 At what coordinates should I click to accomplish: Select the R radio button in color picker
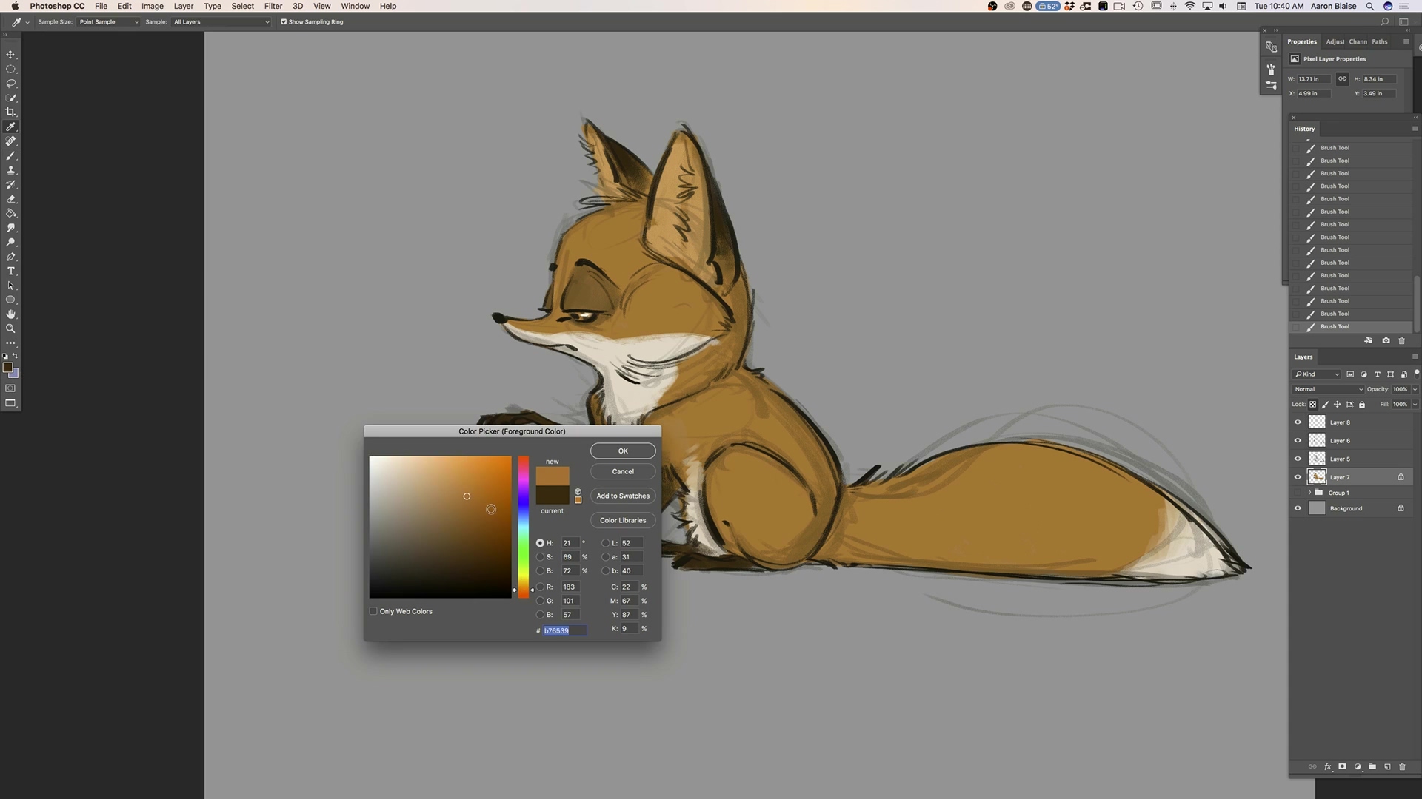coord(540,587)
